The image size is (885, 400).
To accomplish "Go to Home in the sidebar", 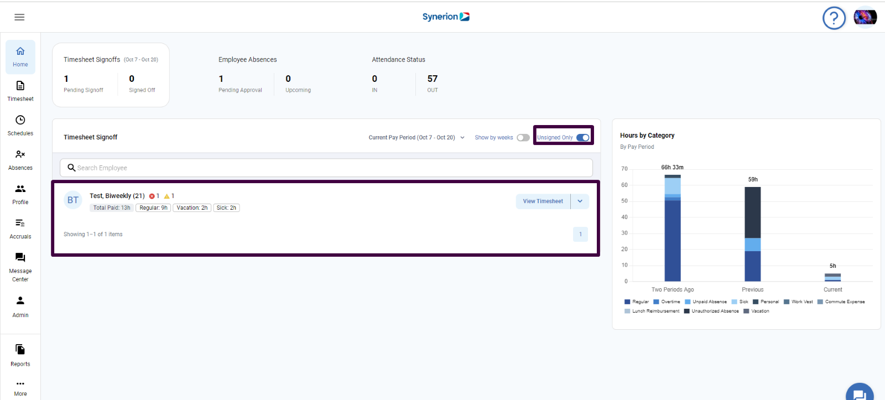I will (20, 56).
